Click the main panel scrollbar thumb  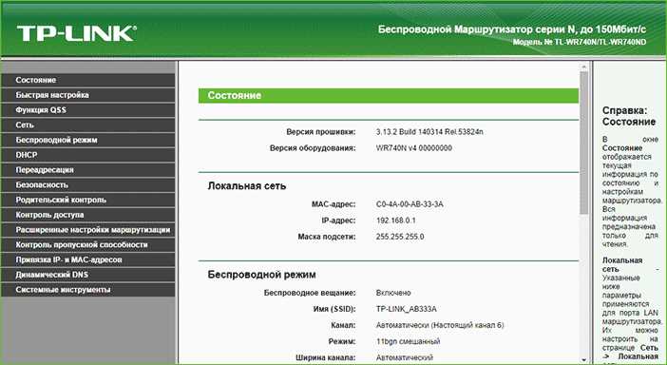pyautogui.click(x=584, y=143)
